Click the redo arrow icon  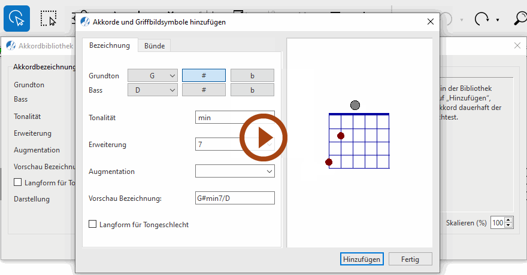pyautogui.click(x=481, y=19)
